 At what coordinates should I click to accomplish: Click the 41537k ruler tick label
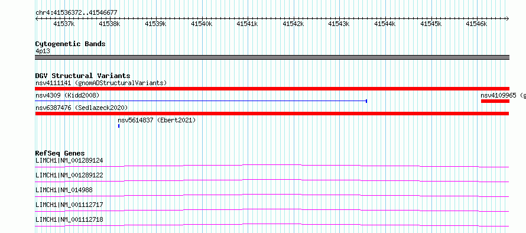click(x=64, y=24)
